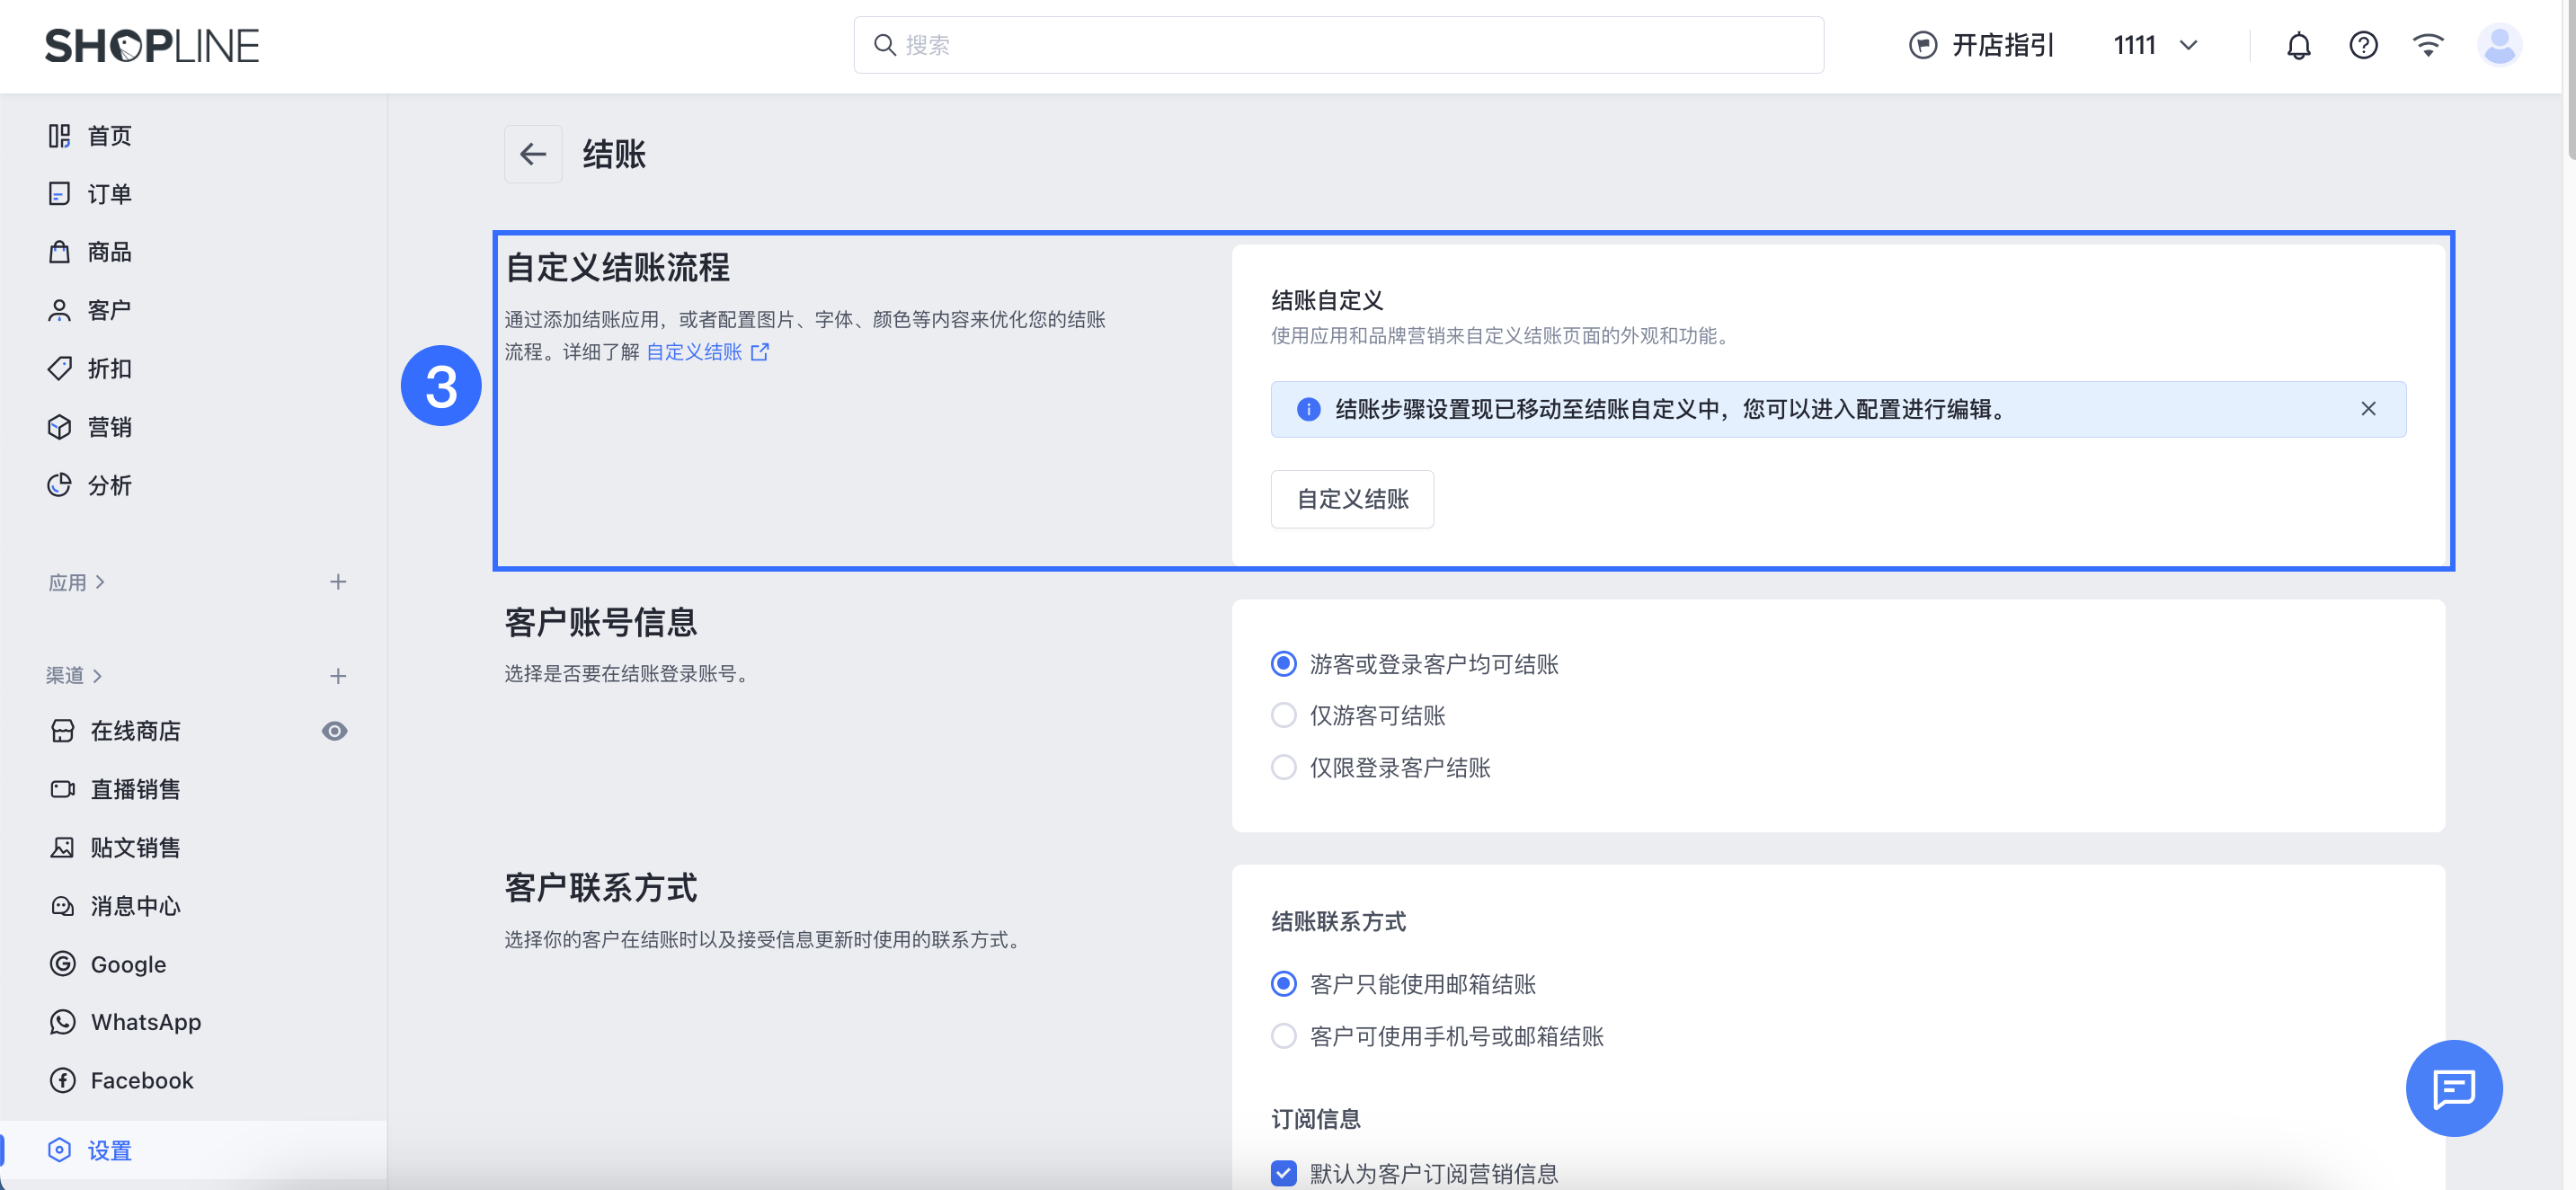This screenshot has height=1190, width=2576.
Task: Select 仅游客可结账 radio option
Action: pyautogui.click(x=1283, y=716)
